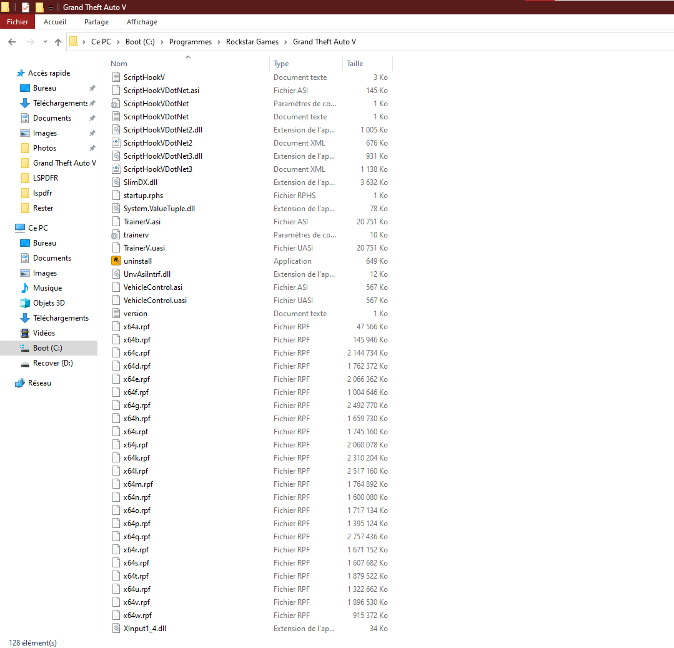Expand chevron after Programmes breadcrumb
The height and width of the screenshot is (648, 674).
[219, 42]
